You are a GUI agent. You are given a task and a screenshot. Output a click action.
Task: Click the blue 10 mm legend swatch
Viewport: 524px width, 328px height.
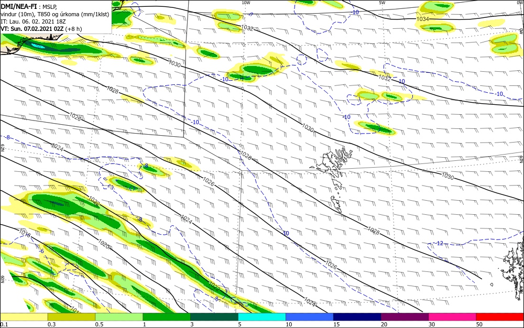(x=310, y=317)
